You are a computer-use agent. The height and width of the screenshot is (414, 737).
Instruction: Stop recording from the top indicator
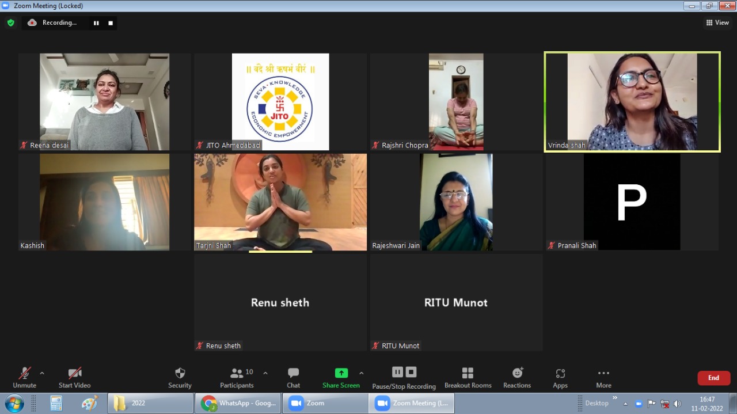[111, 23]
